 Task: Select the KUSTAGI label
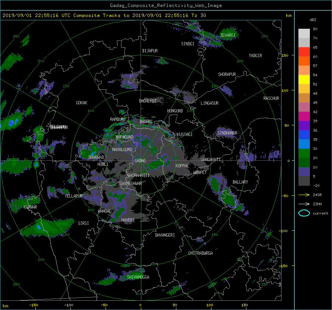point(185,135)
